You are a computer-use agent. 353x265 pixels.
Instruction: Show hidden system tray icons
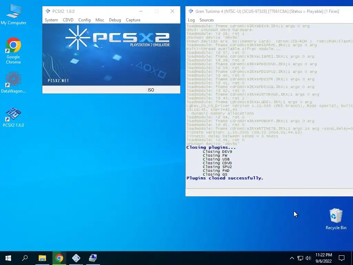(x=292, y=258)
